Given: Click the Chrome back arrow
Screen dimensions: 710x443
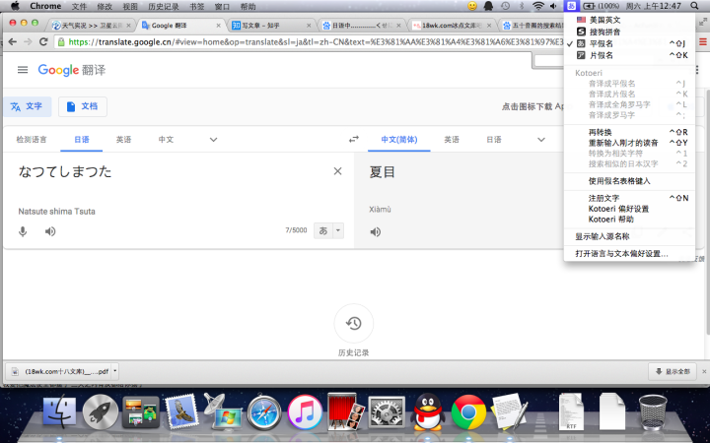Looking at the screenshot, I should click(x=13, y=42).
